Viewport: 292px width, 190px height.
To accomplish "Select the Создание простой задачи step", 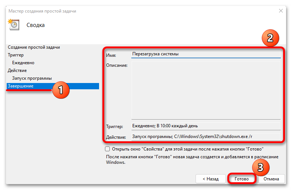I will coord(34,47).
